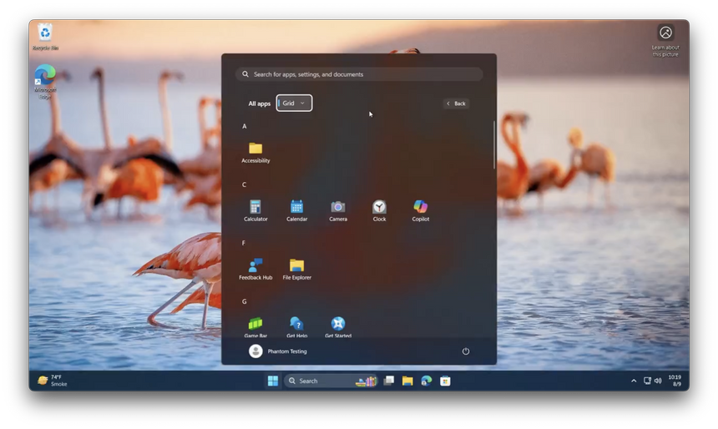The image size is (718, 429).
Task: Click the volume speaker tray icon
Action: point(658,381)
